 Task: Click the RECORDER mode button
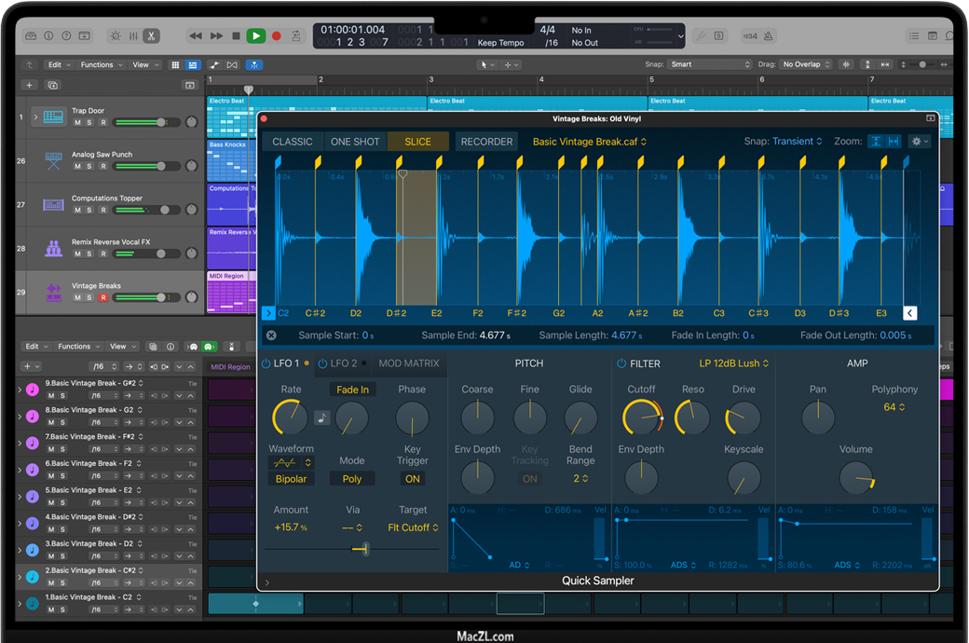[486, 142]
